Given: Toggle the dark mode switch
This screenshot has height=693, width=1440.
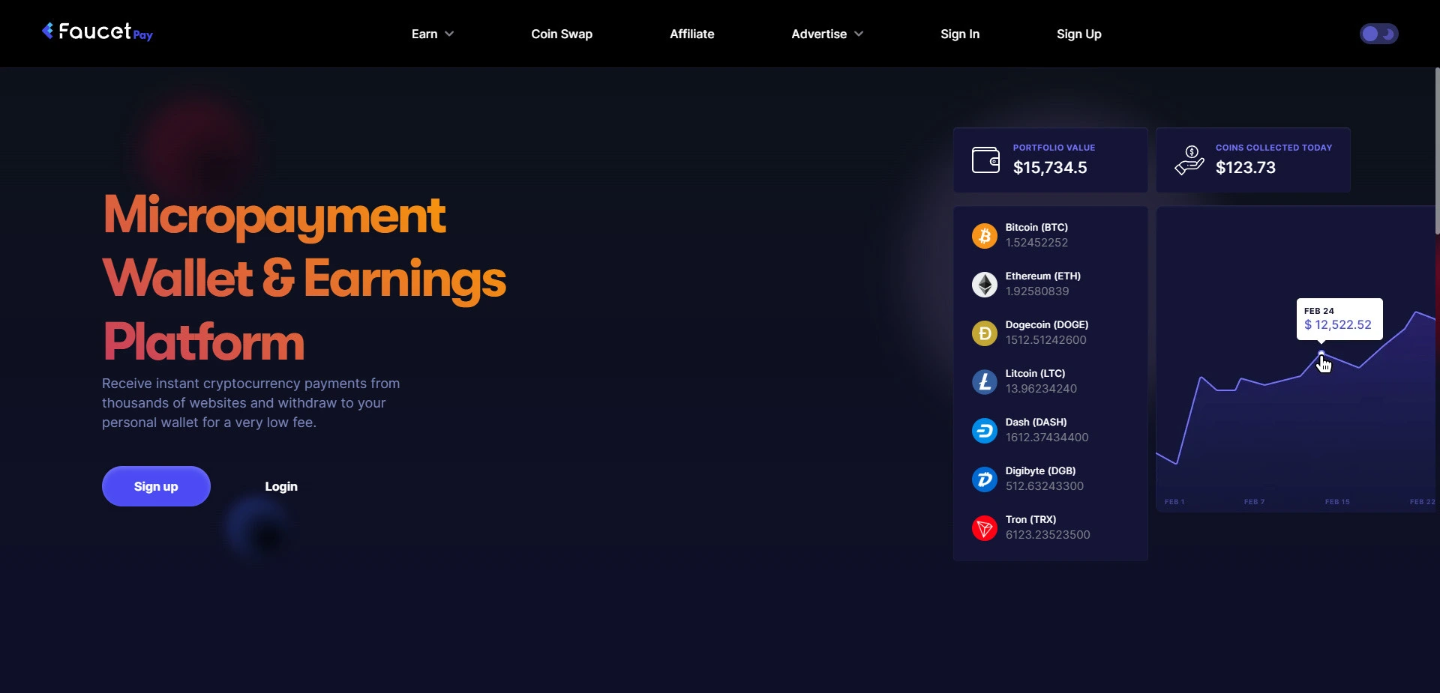Looking at the screenshot, I should click(1379, 34).
